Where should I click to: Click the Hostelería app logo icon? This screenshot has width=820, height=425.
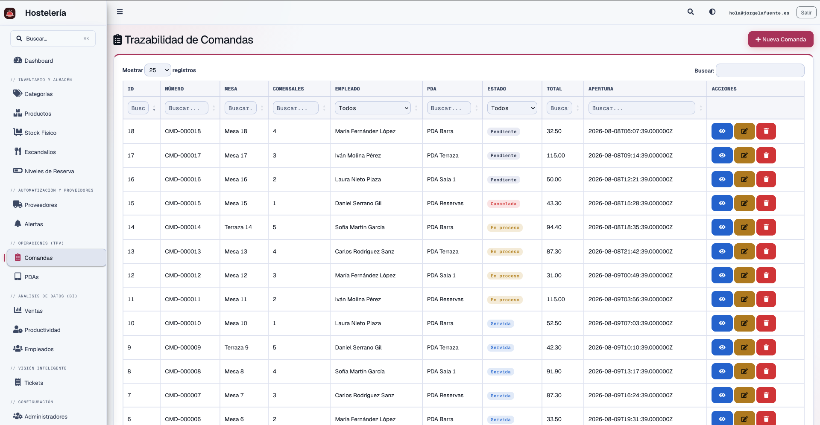[x=10, y=13]
